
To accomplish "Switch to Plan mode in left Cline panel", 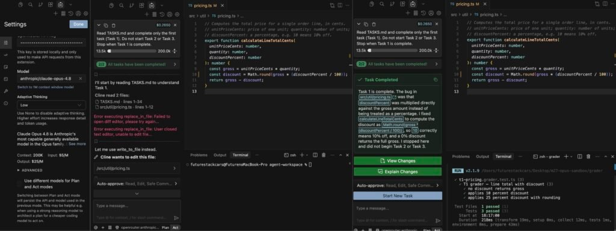I will tap(165, 227).
